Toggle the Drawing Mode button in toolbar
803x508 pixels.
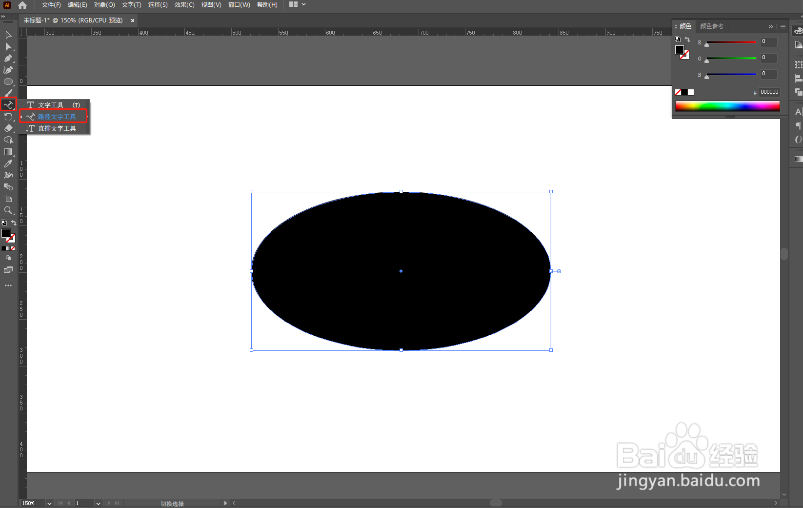point(8,258)
